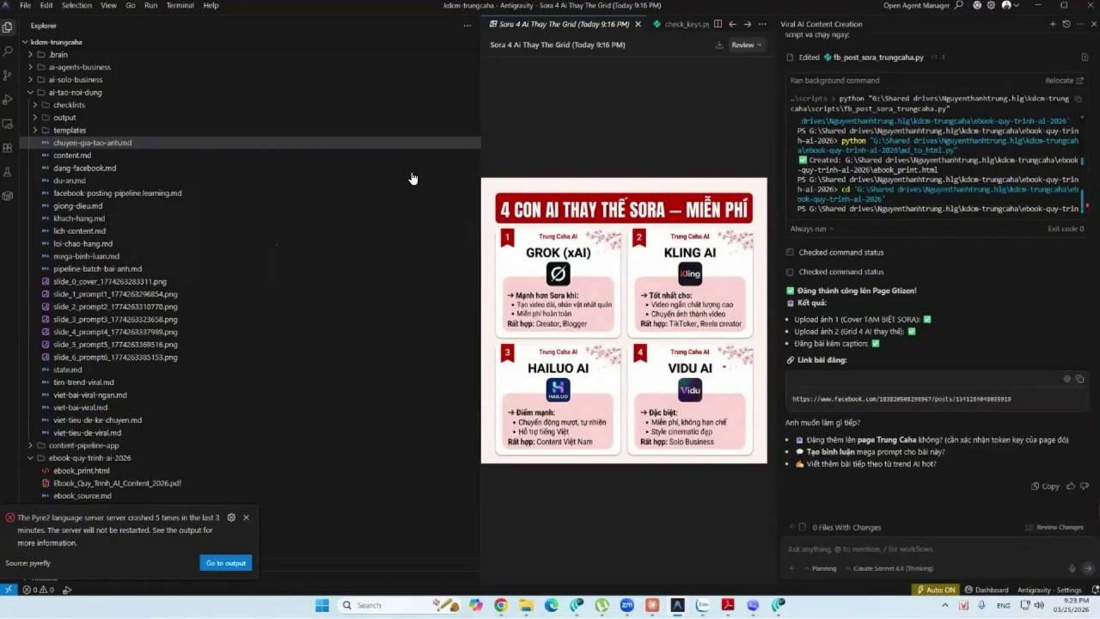The image size is (1100, 619).
Task: Open settings gear on the Pyre2 notification
Action: [x=230, y=518]
